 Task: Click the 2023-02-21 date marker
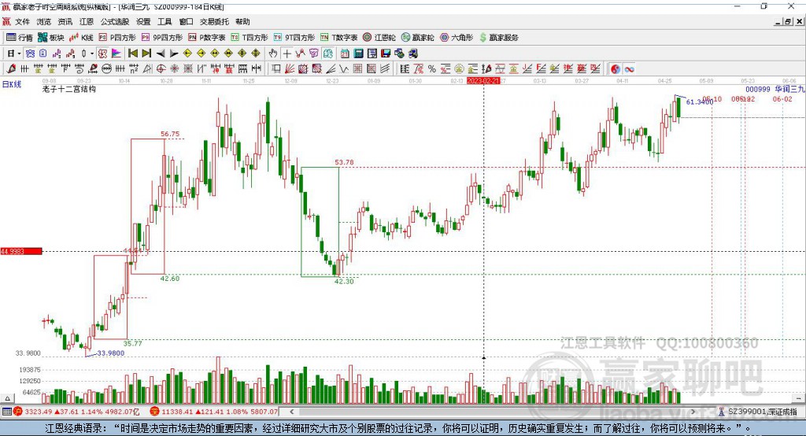[483, 81]
